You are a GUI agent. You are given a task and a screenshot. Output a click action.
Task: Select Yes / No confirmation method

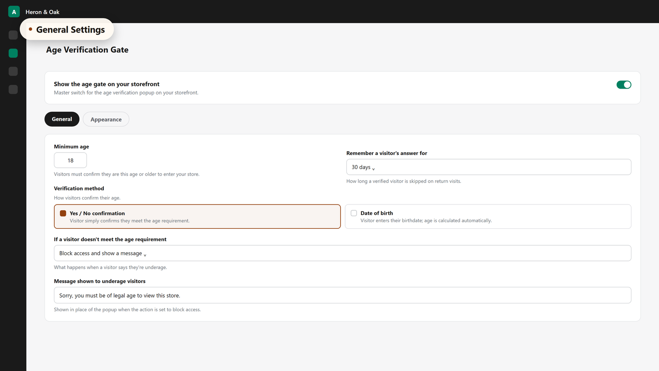197,216
